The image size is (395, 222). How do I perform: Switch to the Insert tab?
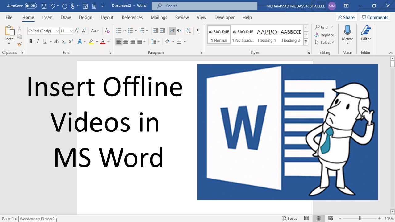[x=48, y=18]
